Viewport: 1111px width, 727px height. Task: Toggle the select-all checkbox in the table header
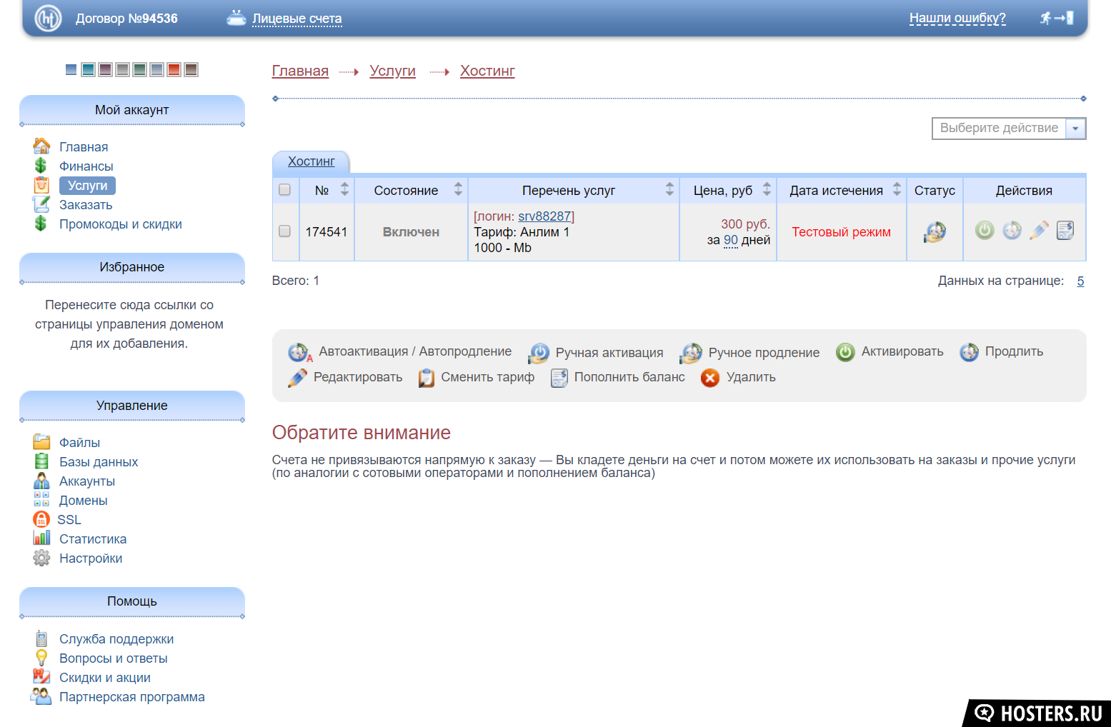pos(284,190)
